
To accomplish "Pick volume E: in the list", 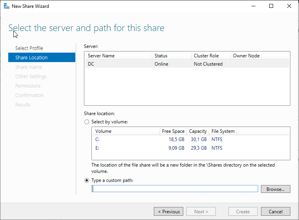I will [191, 148].
